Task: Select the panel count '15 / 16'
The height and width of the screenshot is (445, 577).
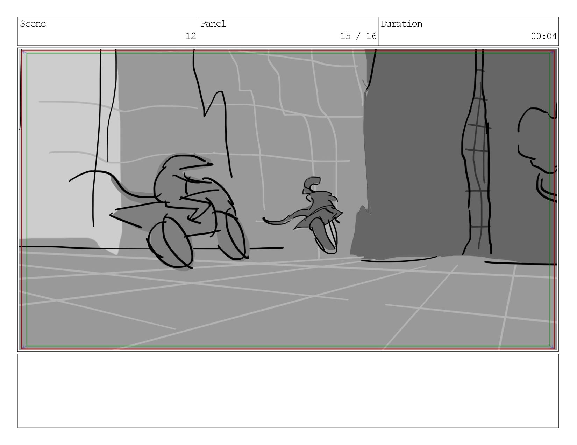Action: click(358, 36)
